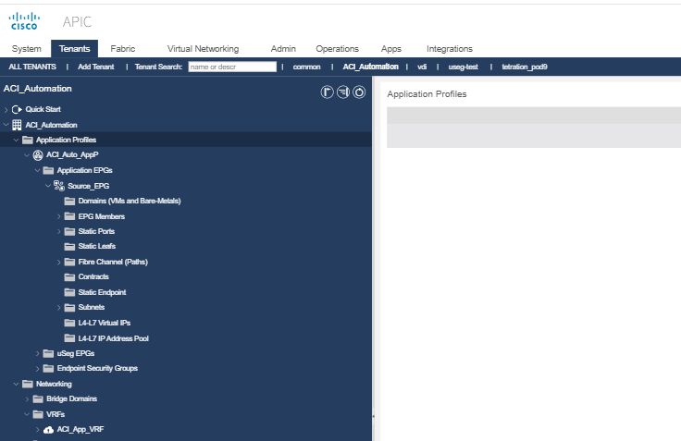Image resolution: width=681 pixels, height=441 pixels.
Task: Select the ACI_Automation tenant link in submenu
Action: click(370, 67)
